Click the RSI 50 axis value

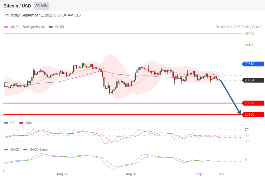point(247,135)
